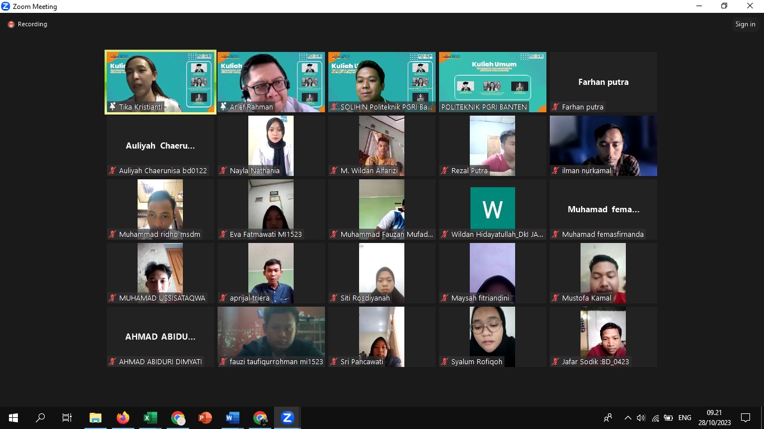The height and width of the screenshot is (429, 764).
Task: Click Wildan Hidayatullah's green W avatar tile
Action: tap(492, 209)
